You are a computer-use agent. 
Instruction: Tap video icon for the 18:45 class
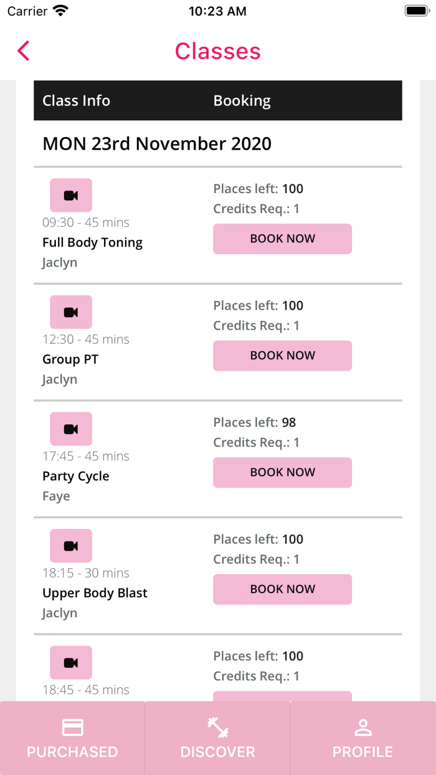[x=71, y=663]
